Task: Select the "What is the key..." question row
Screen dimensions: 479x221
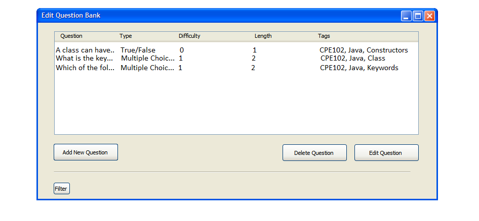Action: [84, 59]
